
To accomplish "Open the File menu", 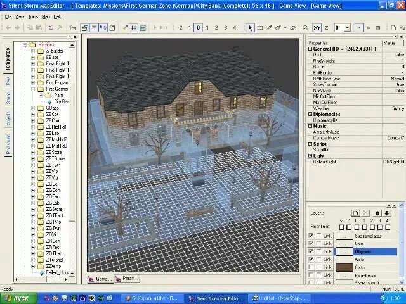I will tap(8, 17).
